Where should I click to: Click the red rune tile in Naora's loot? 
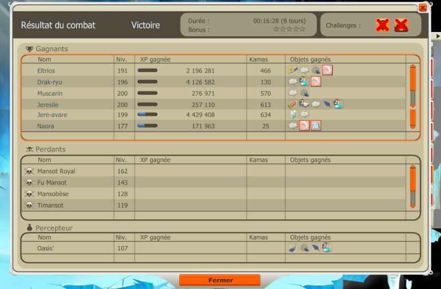click(304, 126)
